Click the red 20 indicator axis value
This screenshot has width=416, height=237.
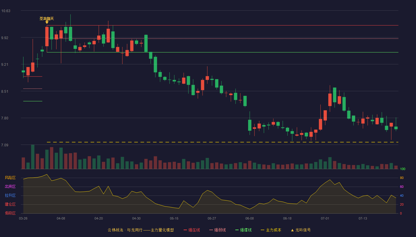(x=402, y=204)
